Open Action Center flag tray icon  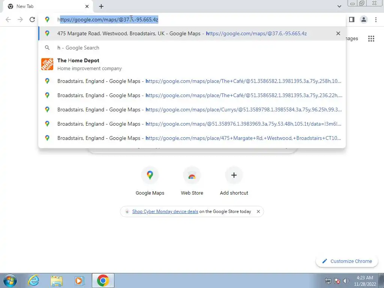click(x=337, y=280)
